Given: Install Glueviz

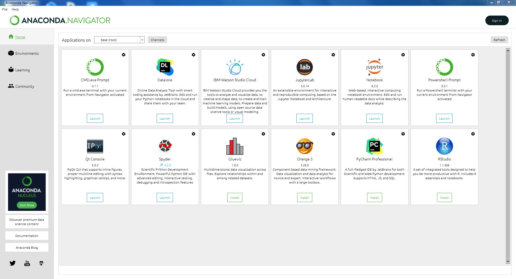Looking at the screenshot, I should [x=235, y=198].
